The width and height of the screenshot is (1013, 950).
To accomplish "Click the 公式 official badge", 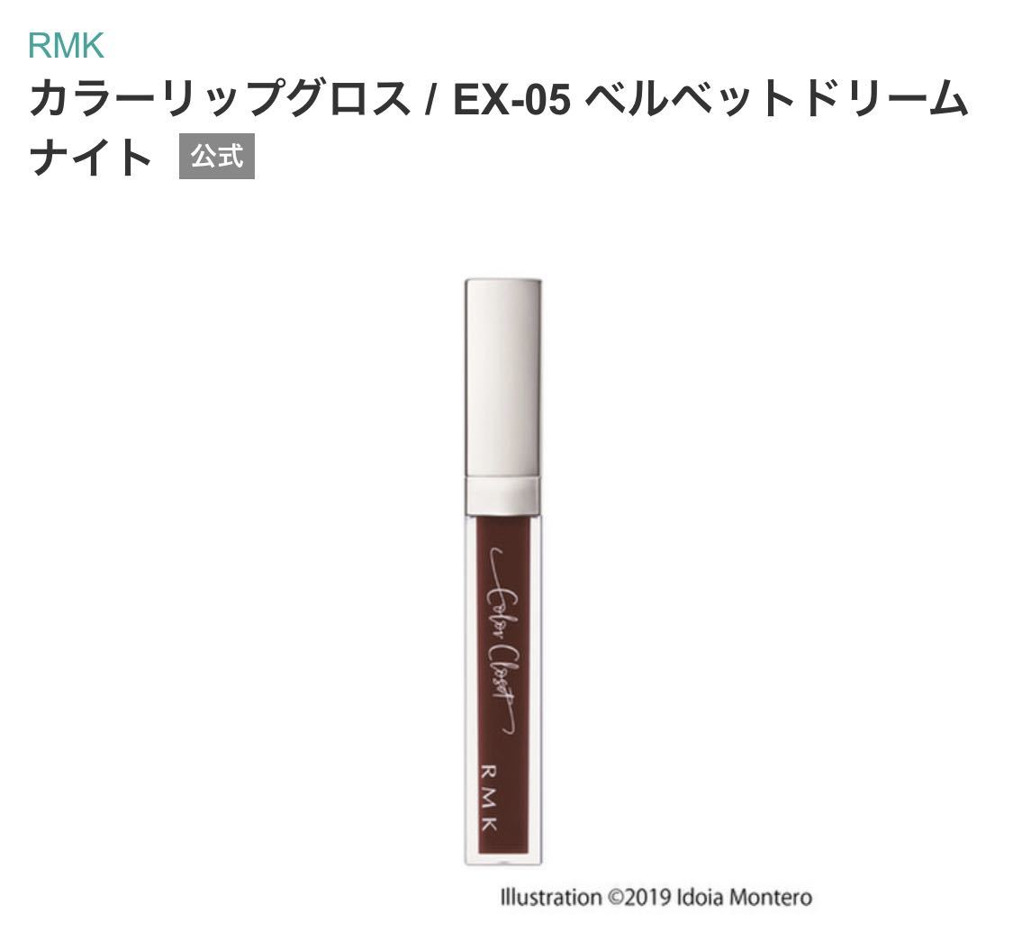I will click(x=217, y=157).
